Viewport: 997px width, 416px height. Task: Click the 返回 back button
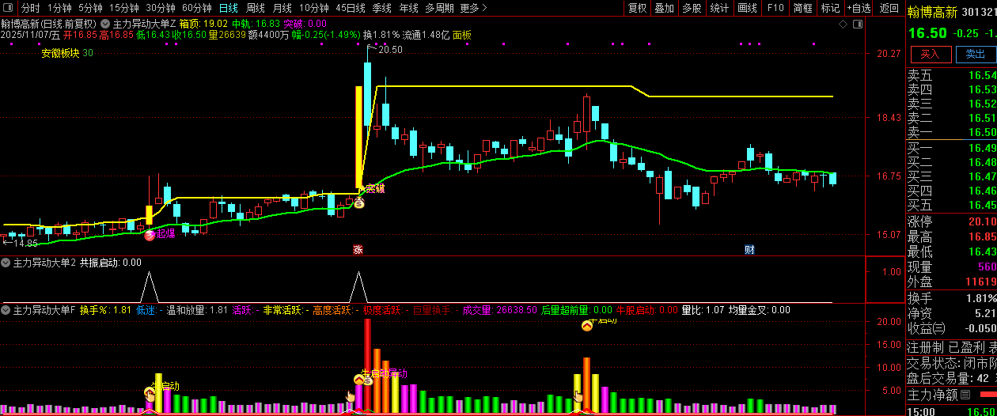coord(889,8)
